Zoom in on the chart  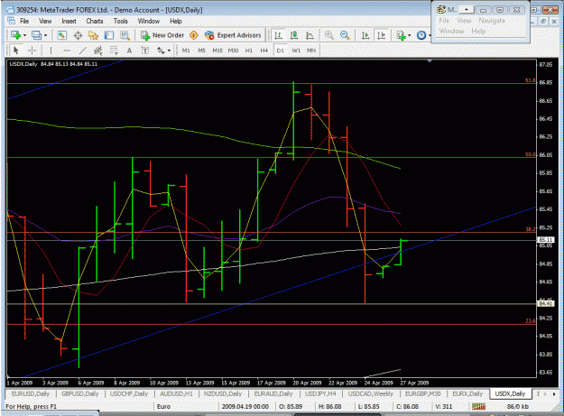(x=328, y=35)
